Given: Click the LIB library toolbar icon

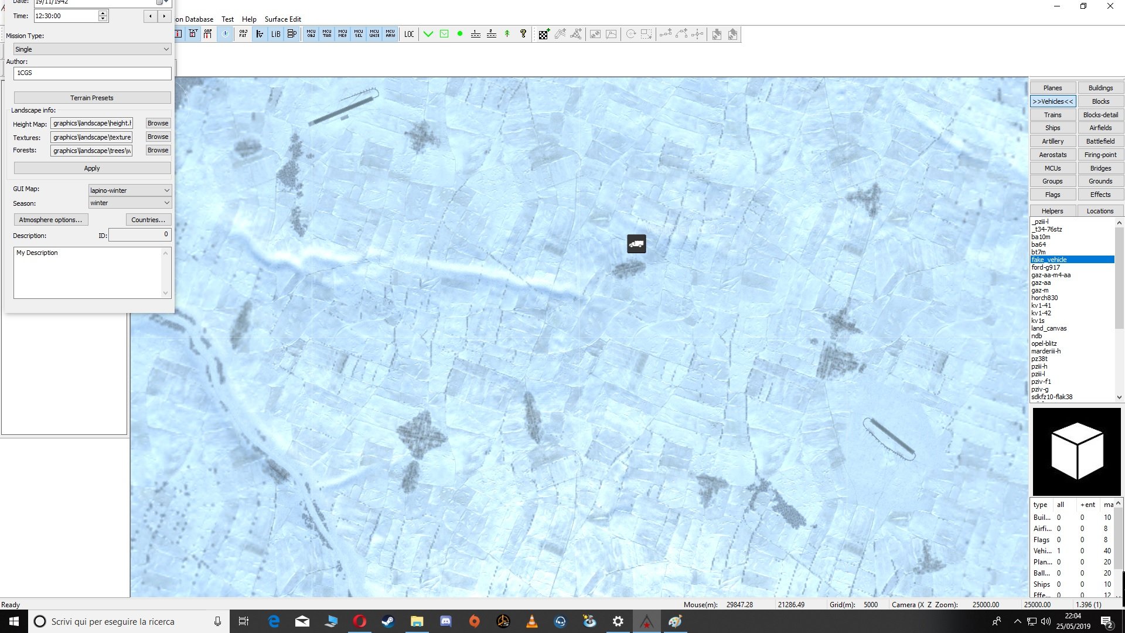Looking at the screenshot, I should [x=275, y=34].
